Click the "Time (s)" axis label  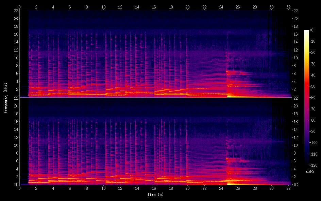[x=155, y=195]
